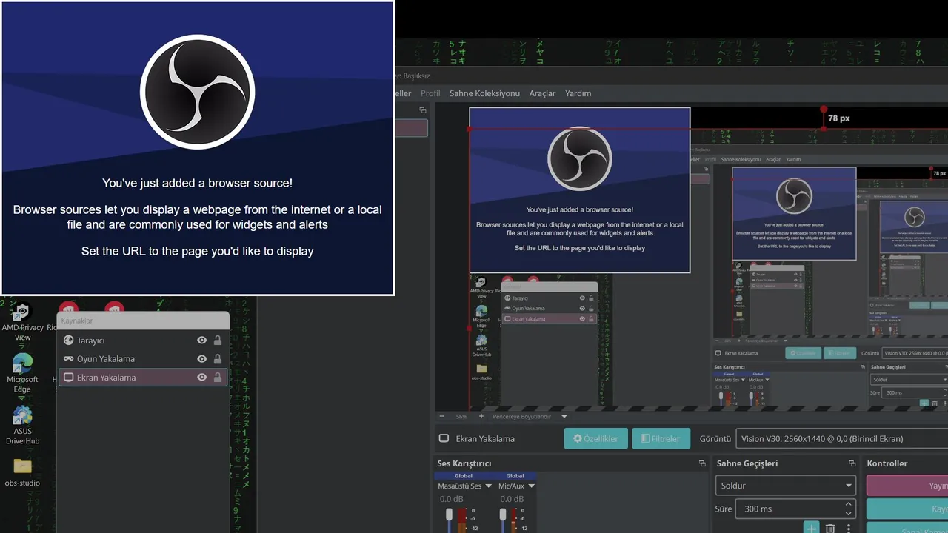Image resolution: width=948 pixels, height=533 pixels.
Task: Expand the Masaüstü Ses options arrow
Action: (488, 486)
